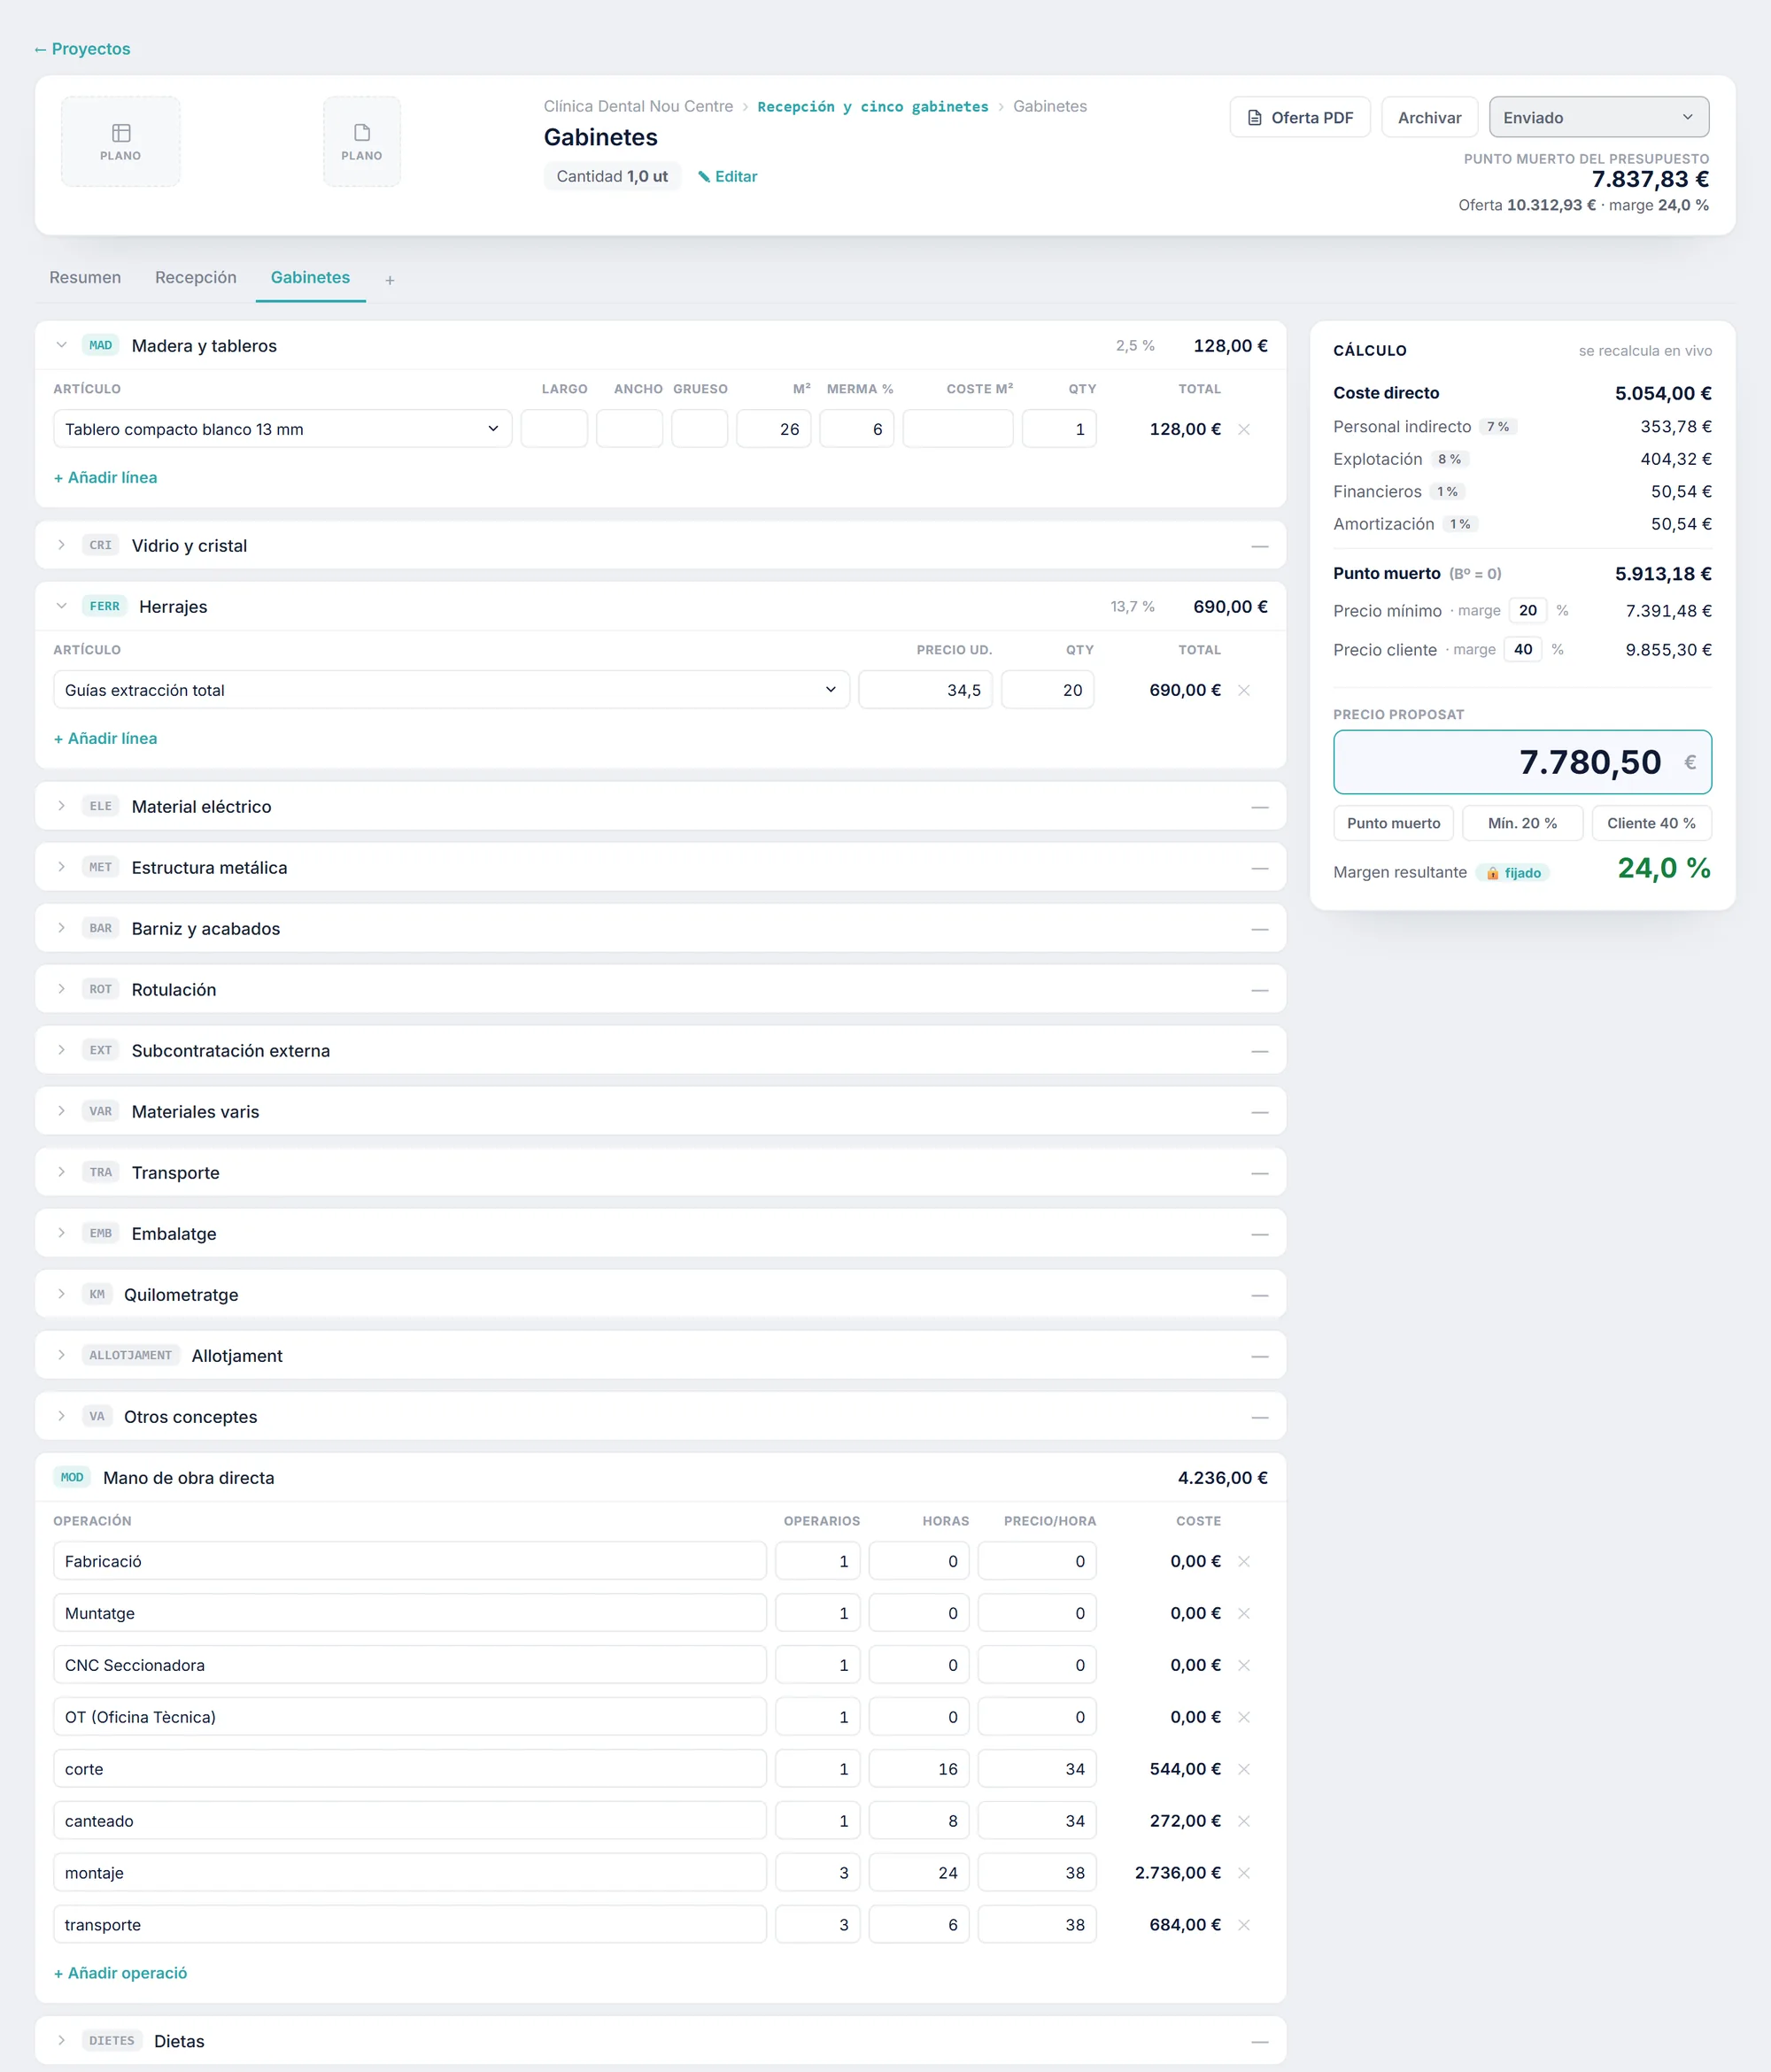Click the Precio mínimo margin field 20
This screenshot has height=2072, width=1771.
(1527, 610)
